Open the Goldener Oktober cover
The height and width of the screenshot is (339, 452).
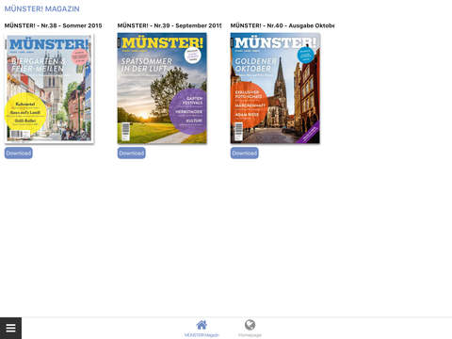pyautogui.click(x=275, y=89)
